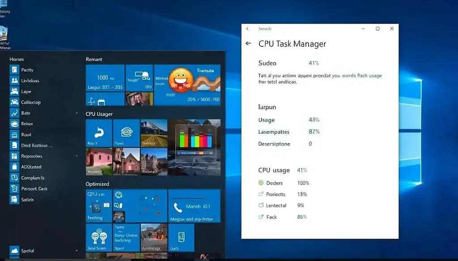
Task: Click the Collectop people icon in the app list
Action: [x=14, y=102]
